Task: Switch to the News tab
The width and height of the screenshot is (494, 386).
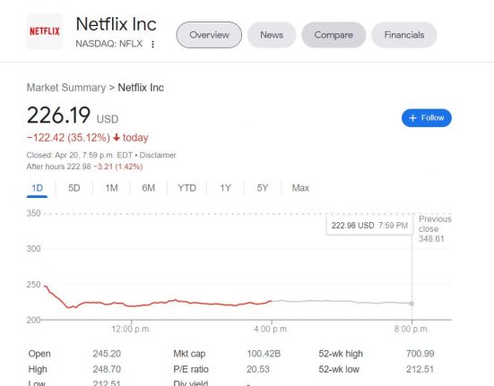Action: pyautogui.click(x=272, y=35)
